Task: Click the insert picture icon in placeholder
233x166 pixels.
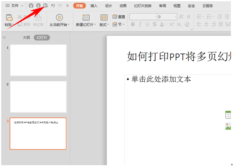Action: tap(228, 126)
